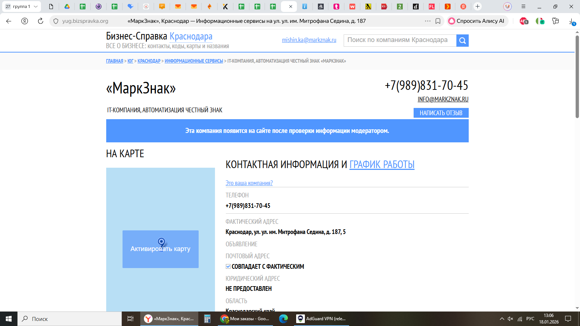Viewport: 580px width, 326px height.
Task: Switch to the pink t logo tab
Action: [x=336, y=7]
